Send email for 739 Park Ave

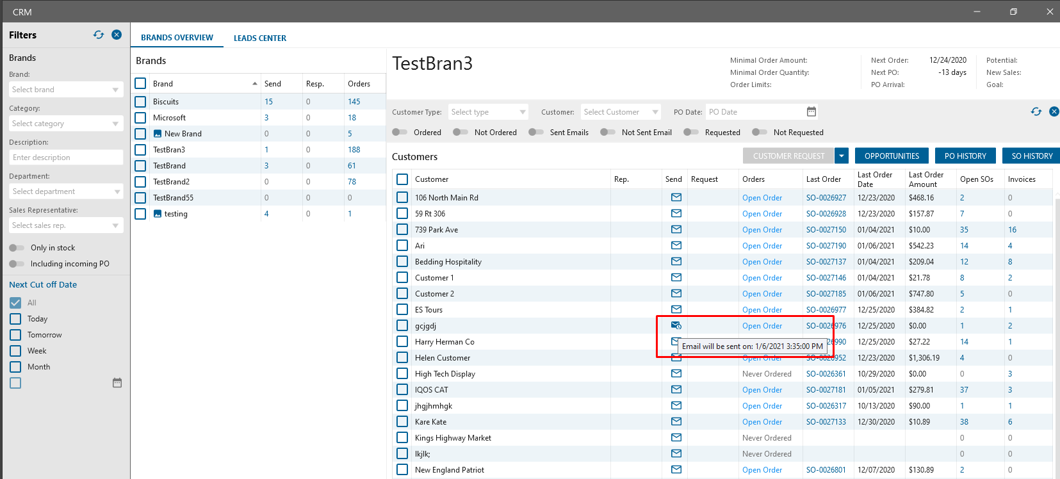pyautogui.click(x=676, y=229)
